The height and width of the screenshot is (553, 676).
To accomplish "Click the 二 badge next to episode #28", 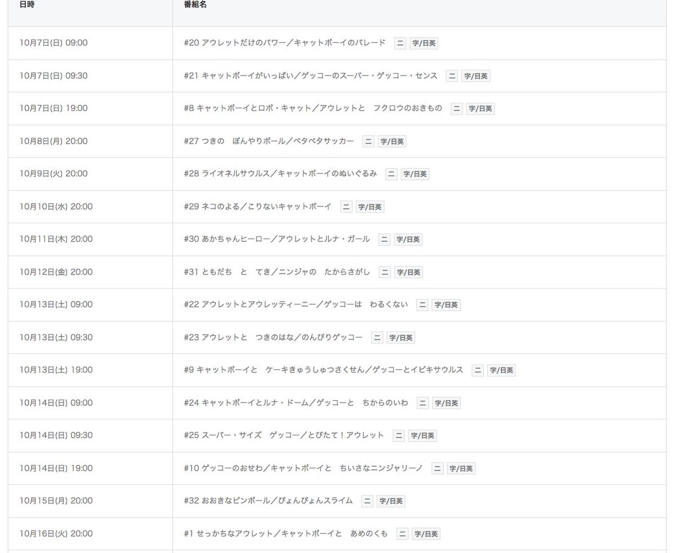I will 391,174.
